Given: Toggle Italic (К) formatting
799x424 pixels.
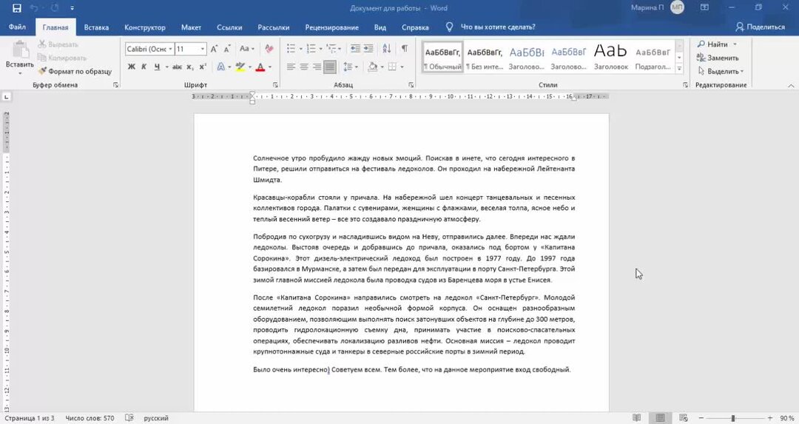Looking at the screenshot, I should (144, 67).
